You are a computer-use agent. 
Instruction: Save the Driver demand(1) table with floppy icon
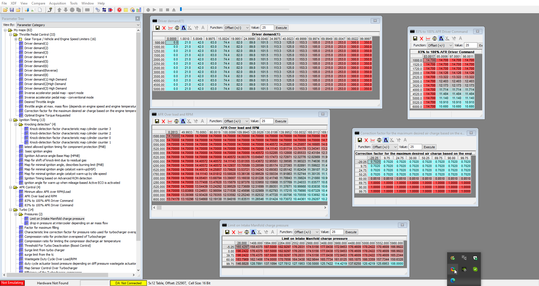tap(158, 28)
